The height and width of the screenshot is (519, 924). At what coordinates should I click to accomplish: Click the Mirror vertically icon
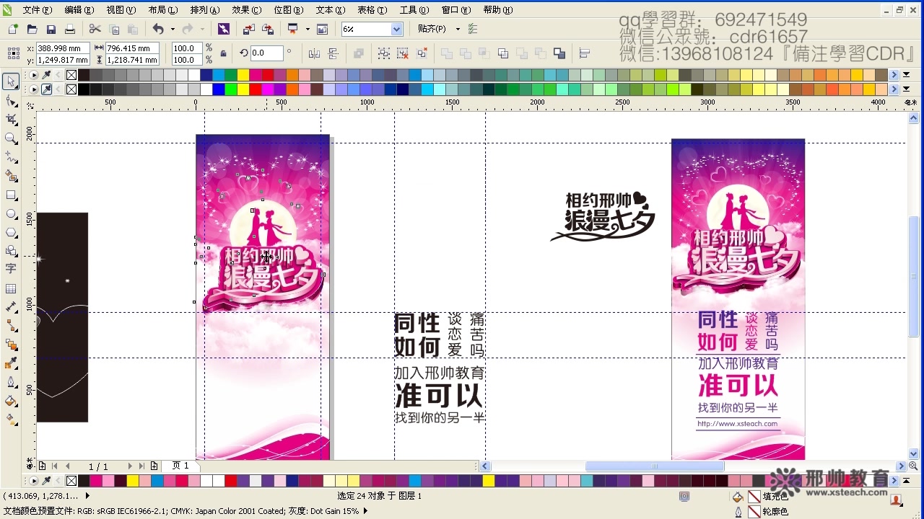[x=333, y=53]
